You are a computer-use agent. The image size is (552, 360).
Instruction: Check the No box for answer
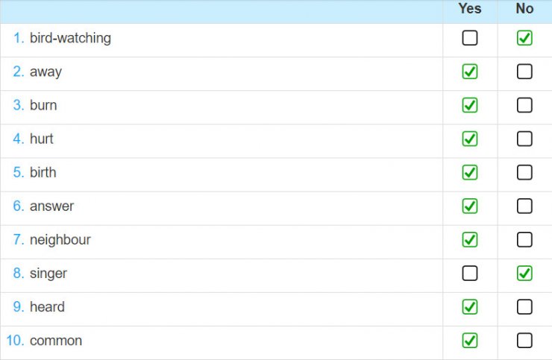point(524,206)
